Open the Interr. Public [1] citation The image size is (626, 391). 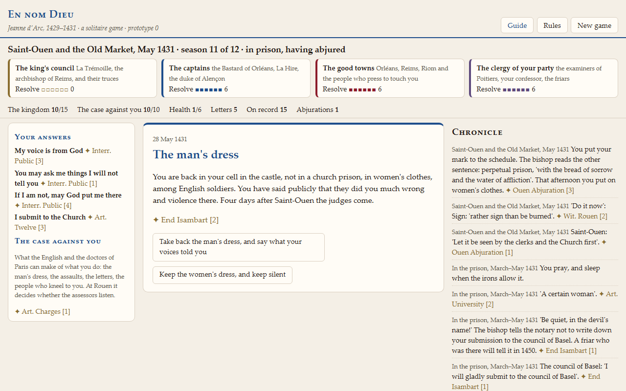click(69, 183)
